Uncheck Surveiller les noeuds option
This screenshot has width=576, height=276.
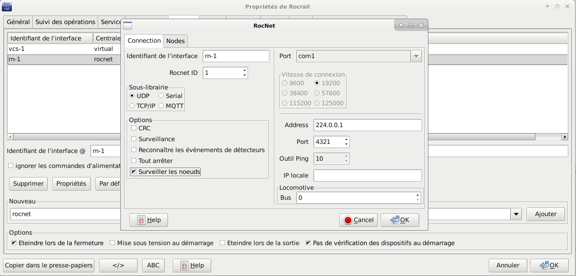pos(134,172)
